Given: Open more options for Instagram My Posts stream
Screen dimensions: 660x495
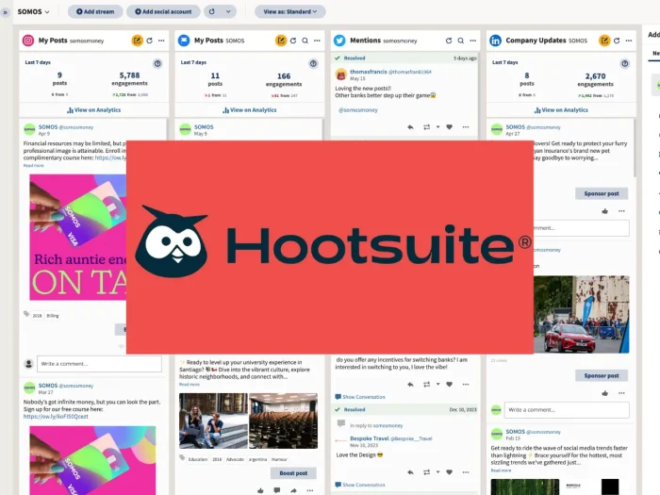Looking at the screenshot, I should click(x=161, y=41).
